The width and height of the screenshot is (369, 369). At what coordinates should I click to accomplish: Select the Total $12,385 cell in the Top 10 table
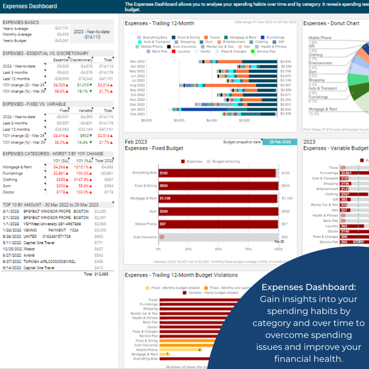tap(101, 274)
